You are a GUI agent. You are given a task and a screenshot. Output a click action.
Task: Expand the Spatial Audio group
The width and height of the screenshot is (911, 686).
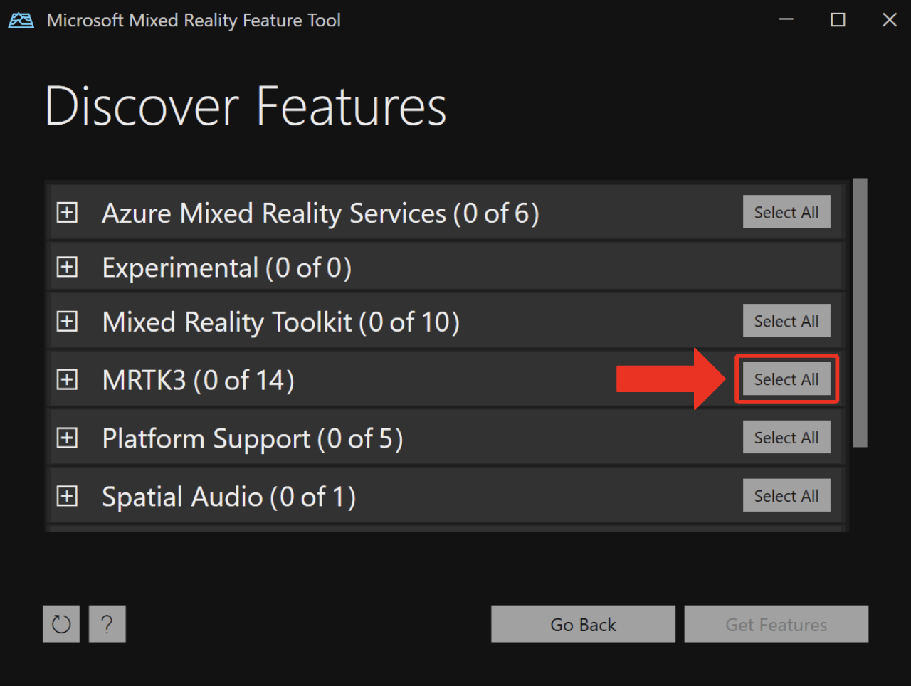(67, 496)
